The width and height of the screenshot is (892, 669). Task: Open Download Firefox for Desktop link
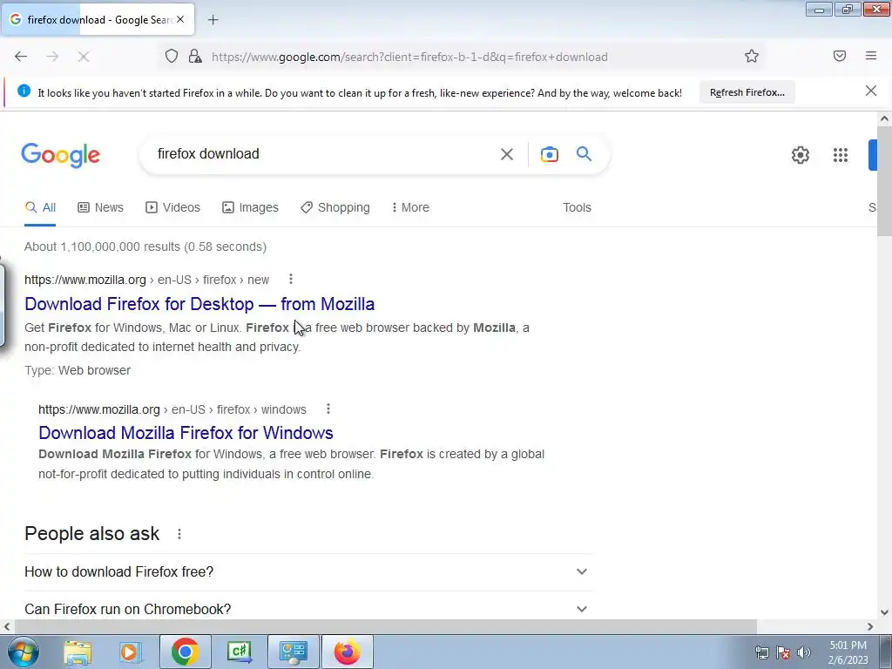(199, 304)
